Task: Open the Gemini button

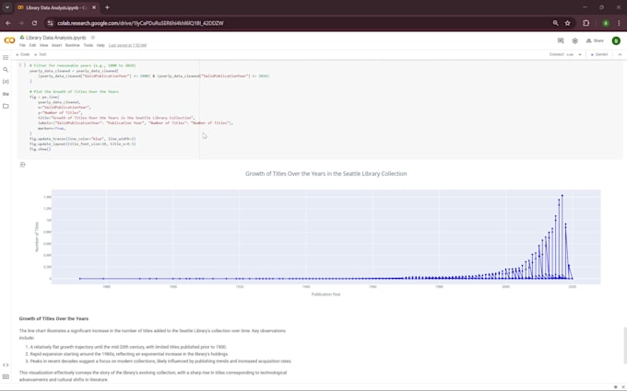Action: pyautogui.click(x=599, y=54)
